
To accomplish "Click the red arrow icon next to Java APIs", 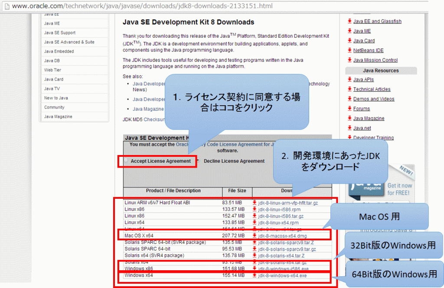I will (349, 80).
